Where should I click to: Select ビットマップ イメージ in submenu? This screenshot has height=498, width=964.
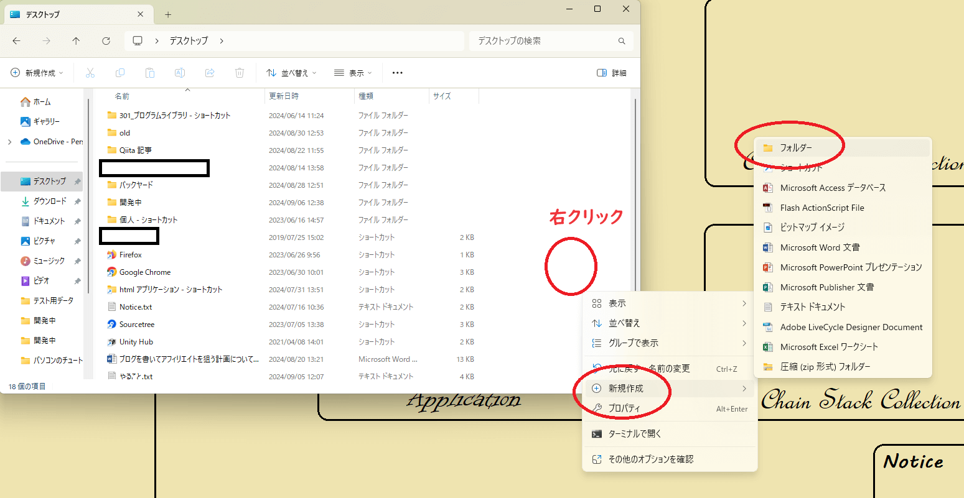point(843,228)
